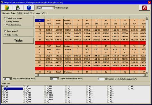Close the Radyss window
The height and width of the screenshot is (105, 152).
tap(149, 2)
